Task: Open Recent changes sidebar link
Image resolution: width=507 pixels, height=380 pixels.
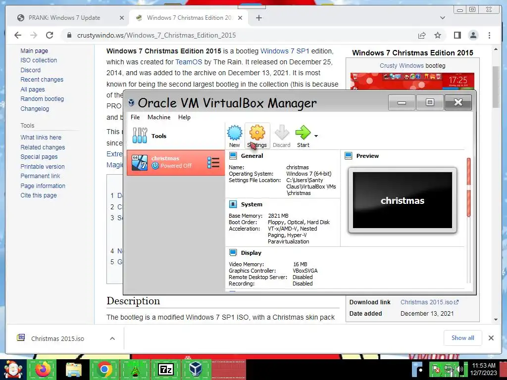Action: click(x=42, y=80)
